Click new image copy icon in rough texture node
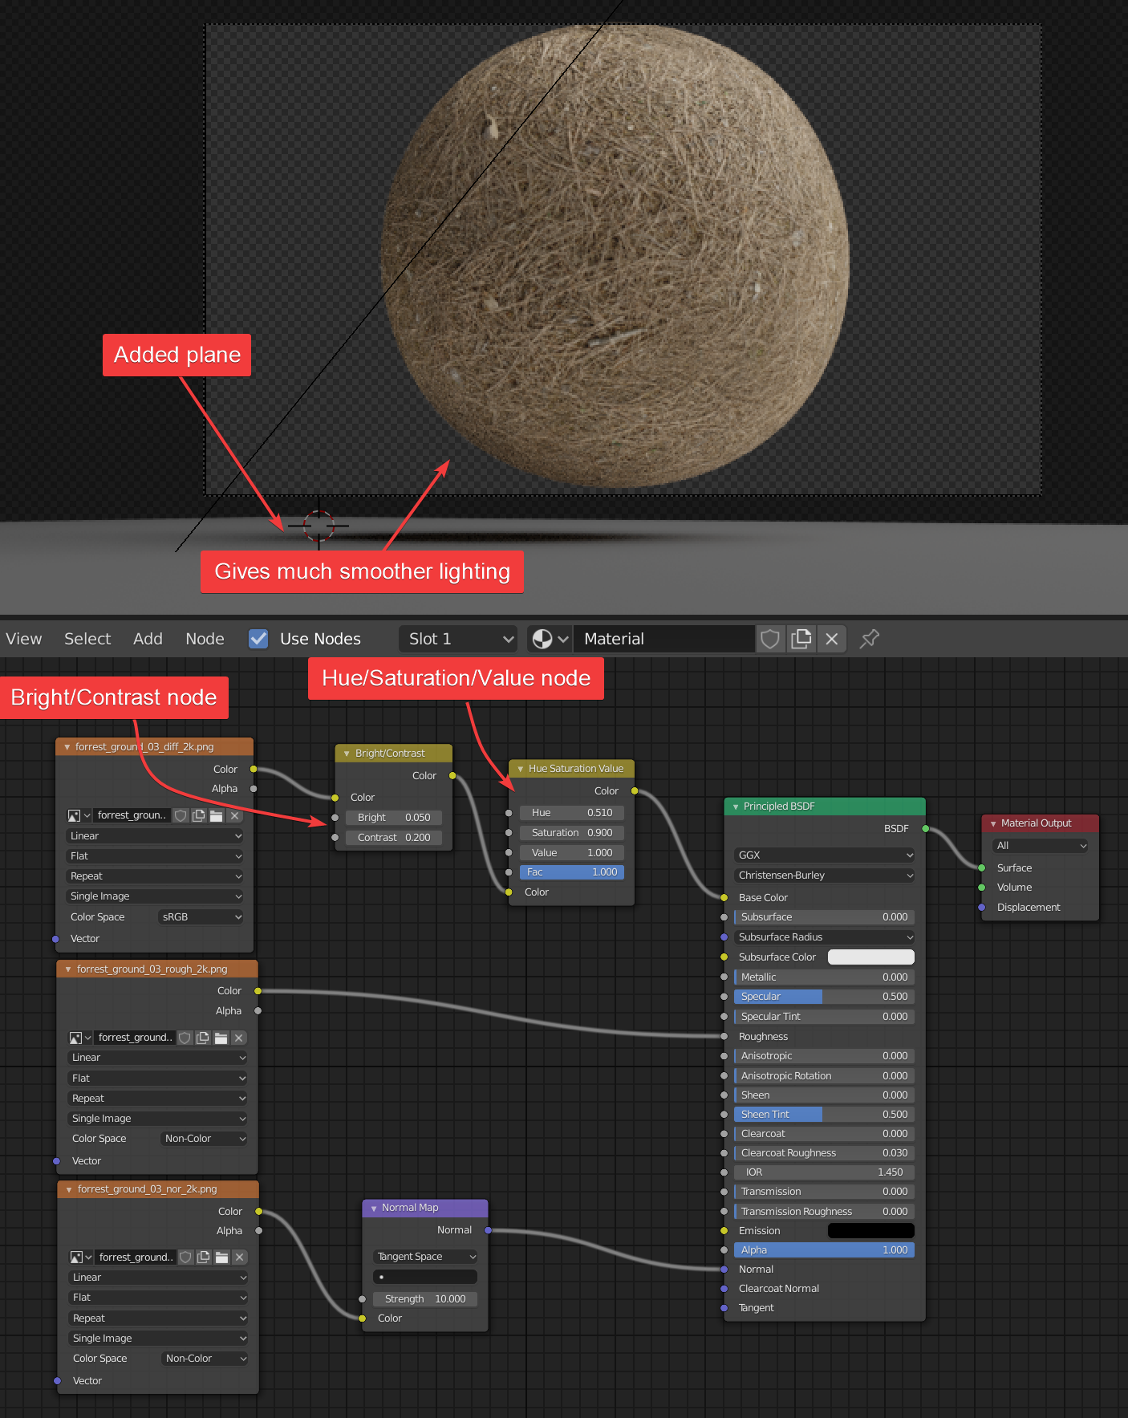This screenshot has width=1128, height=1418. (202, 1038)
